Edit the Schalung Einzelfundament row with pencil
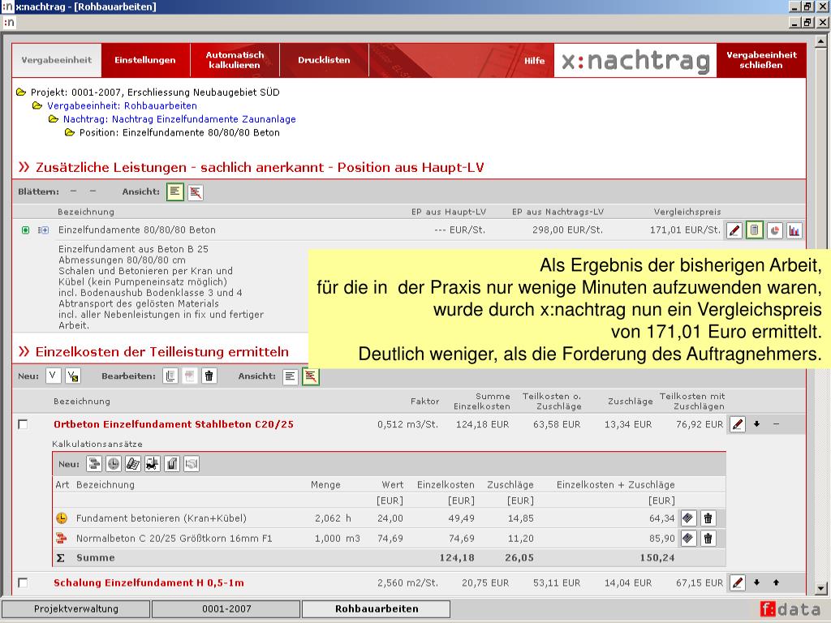Viewport: 831px width, 623px height. click(737, 582)
